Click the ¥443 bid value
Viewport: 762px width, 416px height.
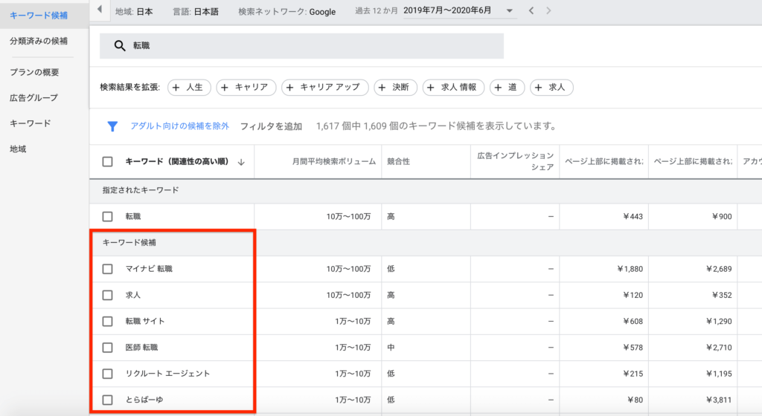pos(633,217)
